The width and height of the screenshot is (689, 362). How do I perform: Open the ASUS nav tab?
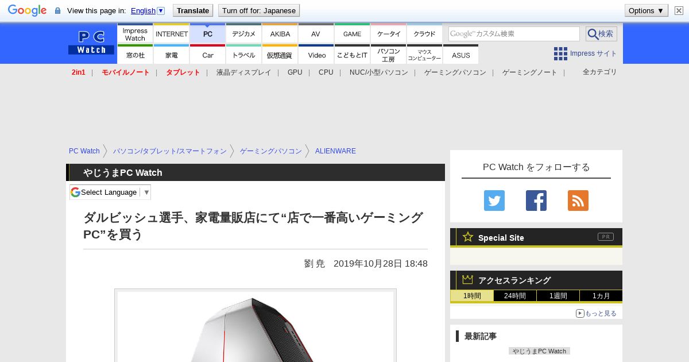(461, 55)
